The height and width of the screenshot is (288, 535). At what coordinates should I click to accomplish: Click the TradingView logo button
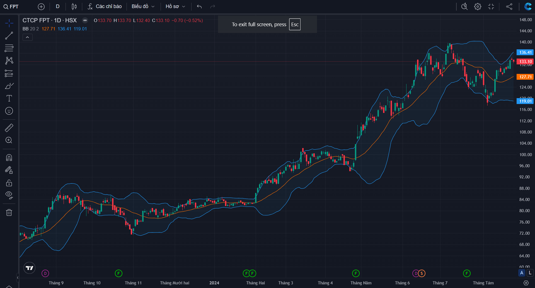pos(30,268)
